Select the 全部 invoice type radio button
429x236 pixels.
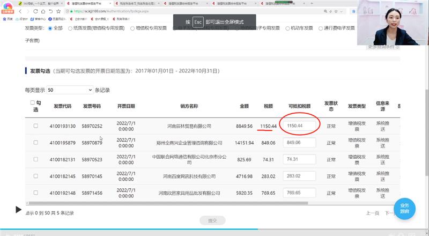51,28
